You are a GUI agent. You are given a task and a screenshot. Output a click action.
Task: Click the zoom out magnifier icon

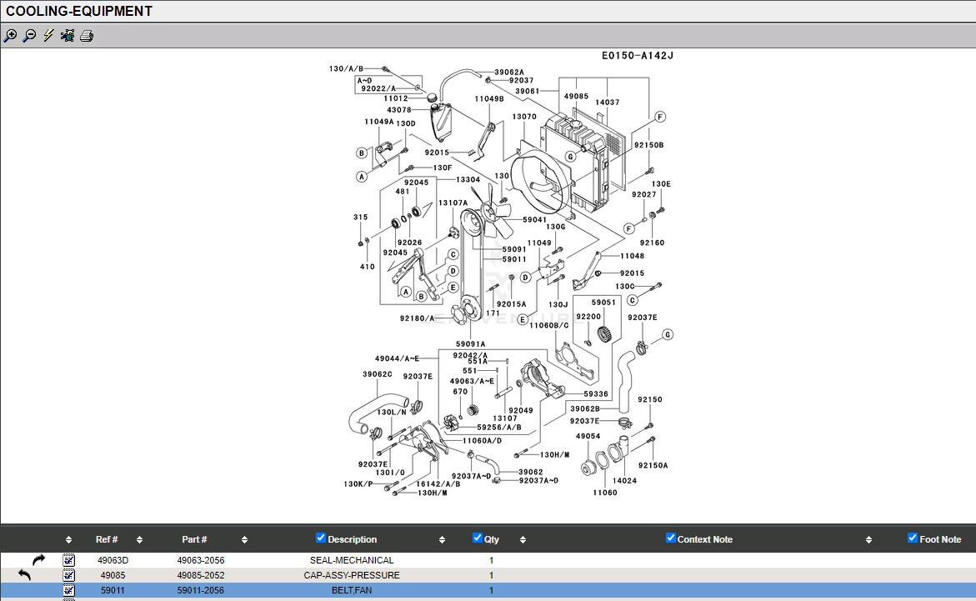(x=29, y=36)
